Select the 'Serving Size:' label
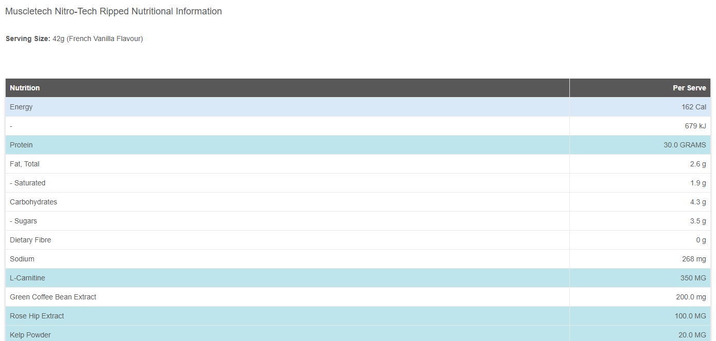Image resolution: width=716 pixels, height=341 pixels. pyautogui.click(x=28, y=39)
